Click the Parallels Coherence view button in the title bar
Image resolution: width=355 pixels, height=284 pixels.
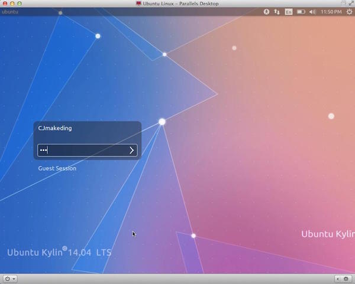point(344,3)
